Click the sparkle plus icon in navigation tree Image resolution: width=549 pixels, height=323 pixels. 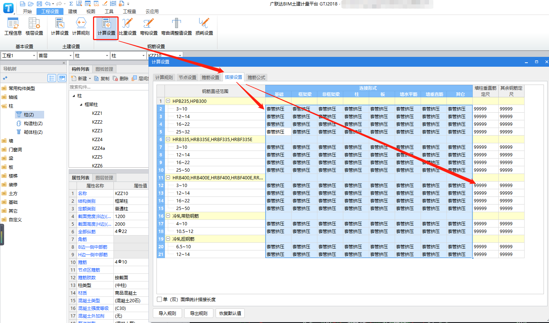5,78
